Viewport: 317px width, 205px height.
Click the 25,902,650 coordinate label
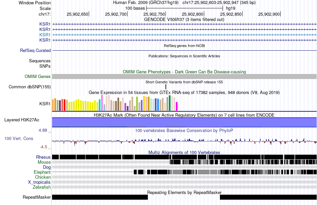pyautogui.click(x=77, y=14)
